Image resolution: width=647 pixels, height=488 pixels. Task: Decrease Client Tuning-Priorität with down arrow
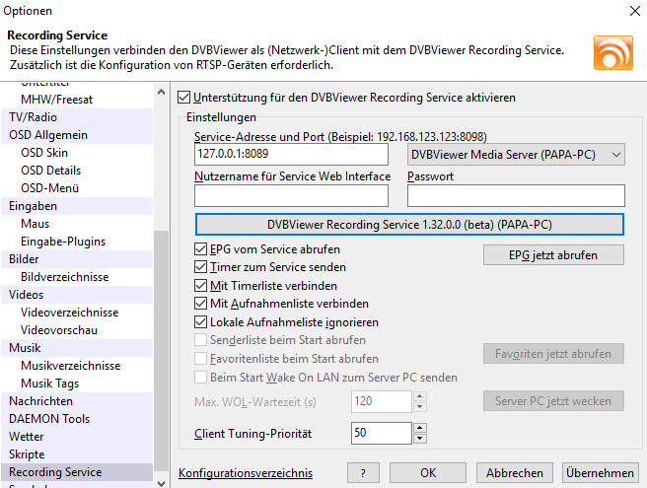(419, 438)
